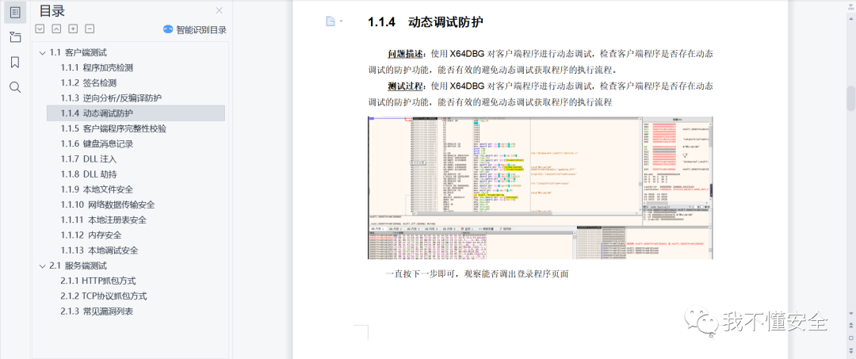Click 智能识别目录 smart recognition button
Viewport: 856px width, 359px height.
(195, 29)
